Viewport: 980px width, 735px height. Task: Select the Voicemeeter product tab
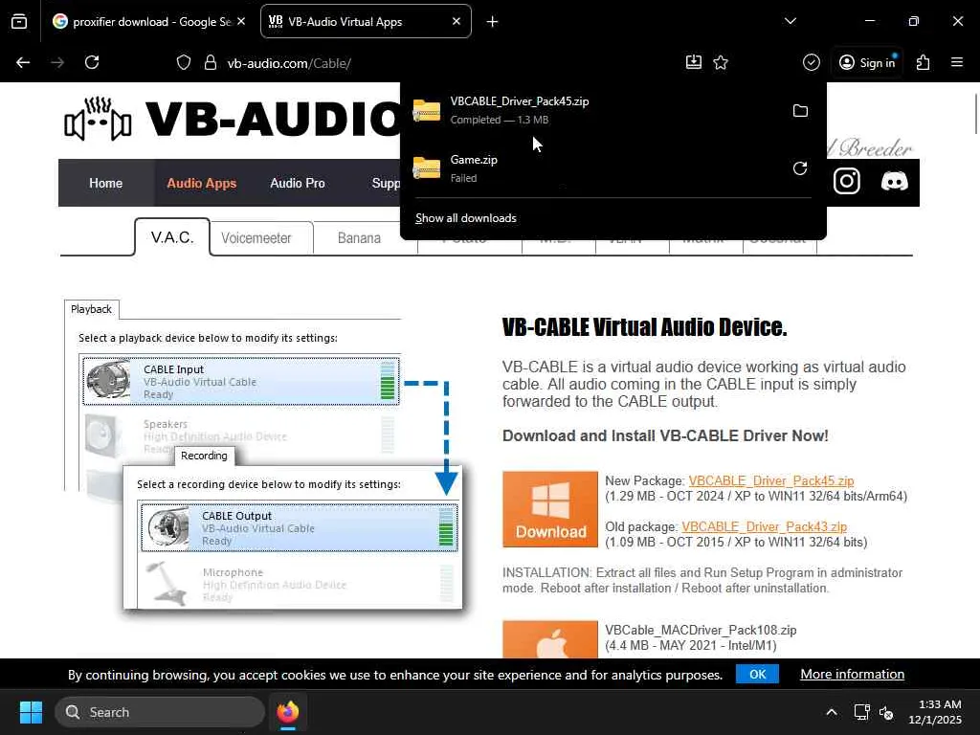[x=256, y=238]
